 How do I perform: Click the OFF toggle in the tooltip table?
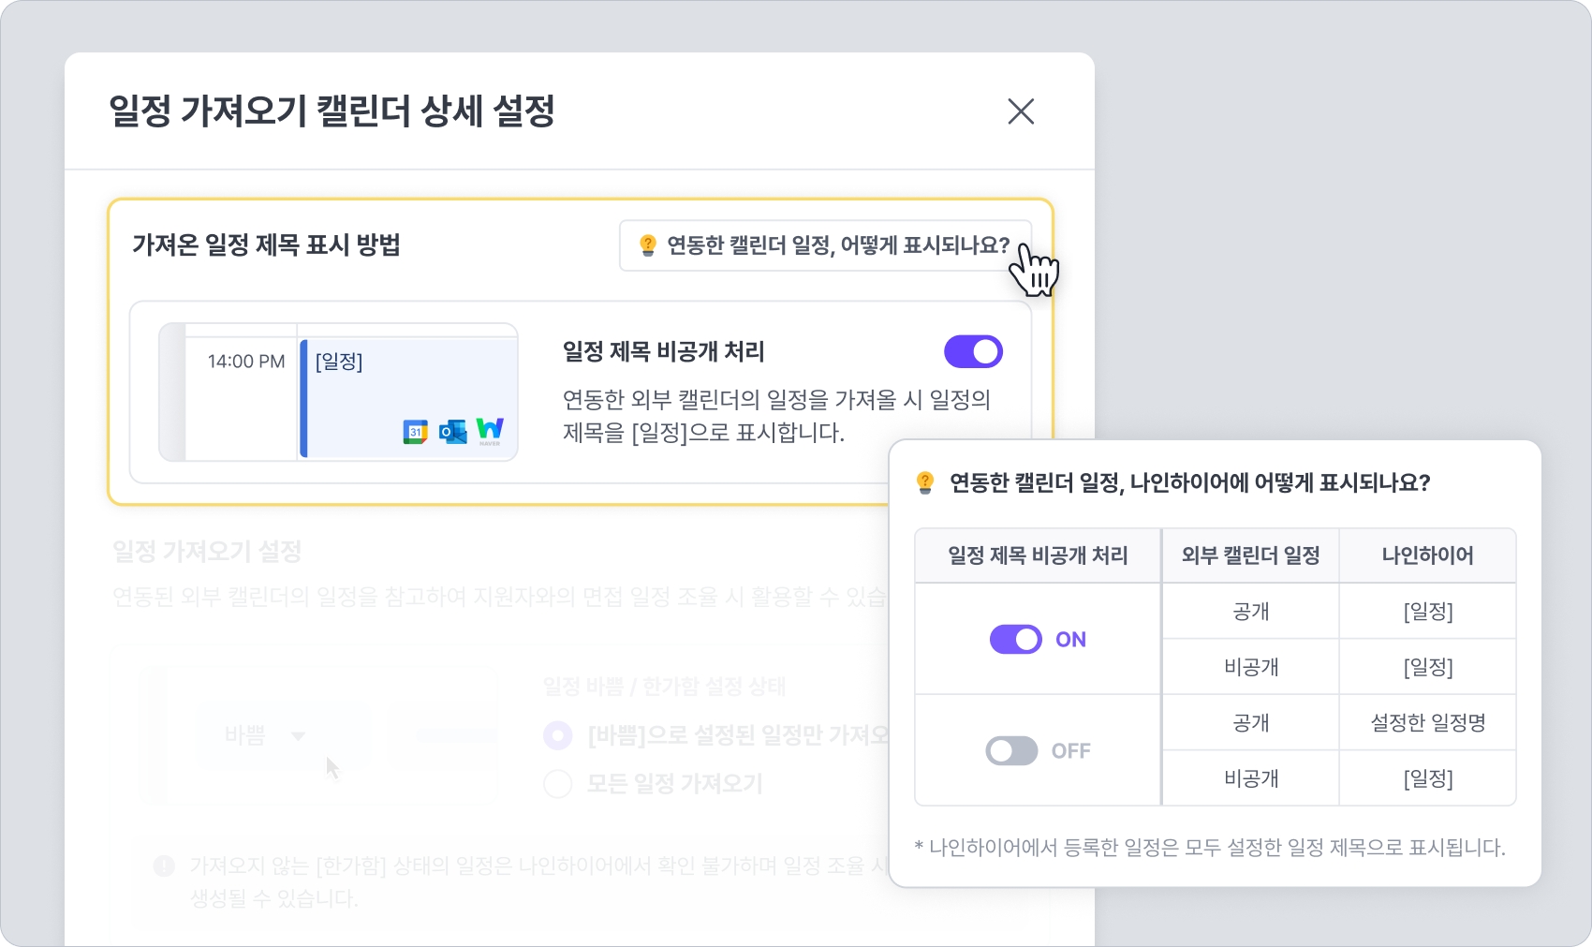[x=1011, y=751]
